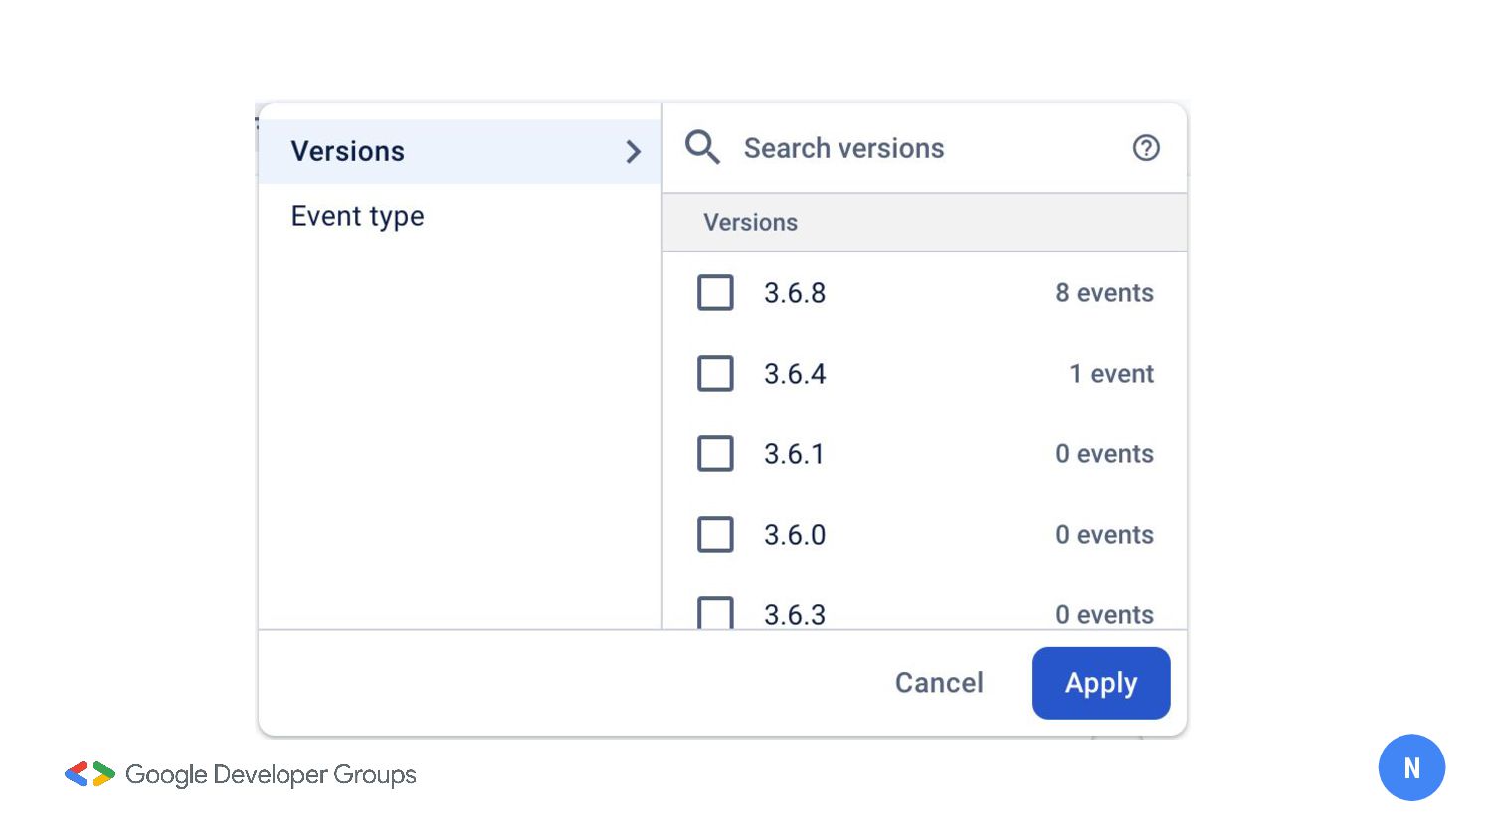1492x839 pixels.
Task: Select the 3.6.0 version checkbox
Action: [x=715, y=535]
